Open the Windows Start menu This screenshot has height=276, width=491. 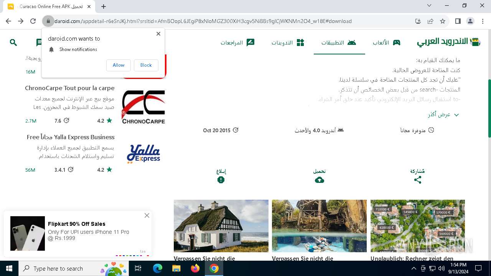tap(9, 268)
